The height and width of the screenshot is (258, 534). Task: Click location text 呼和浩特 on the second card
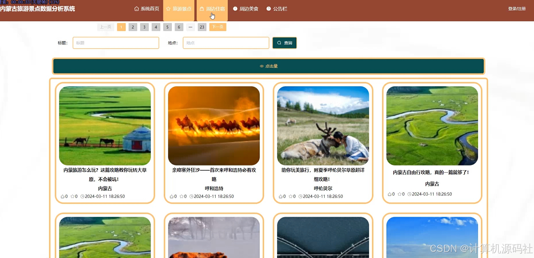tap(214, 188)
